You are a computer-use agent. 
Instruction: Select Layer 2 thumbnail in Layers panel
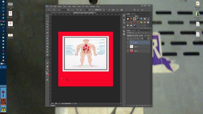132,47
